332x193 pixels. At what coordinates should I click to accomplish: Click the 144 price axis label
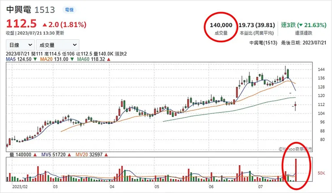321,69
